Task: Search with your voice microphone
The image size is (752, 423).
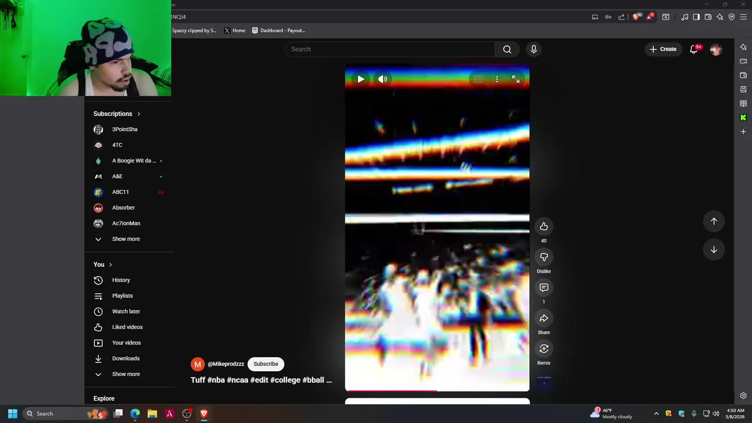Action: pyautogui.click(x=533, y=49)
